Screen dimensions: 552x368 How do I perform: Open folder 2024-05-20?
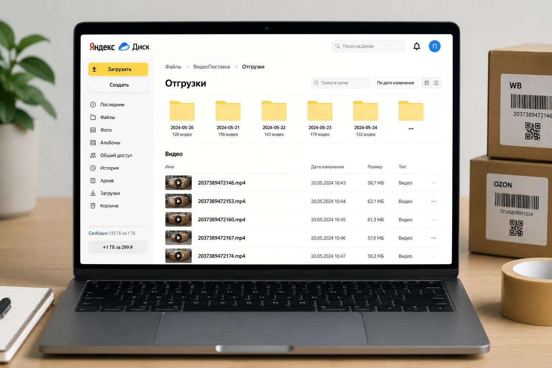pyautogui.click(x=182, y=111)
